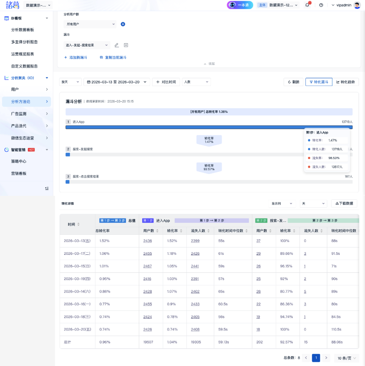Click the blue plus icon beside 所有用户
The height and width of the screenshot is (366, 365).
(x=123, y=24)
